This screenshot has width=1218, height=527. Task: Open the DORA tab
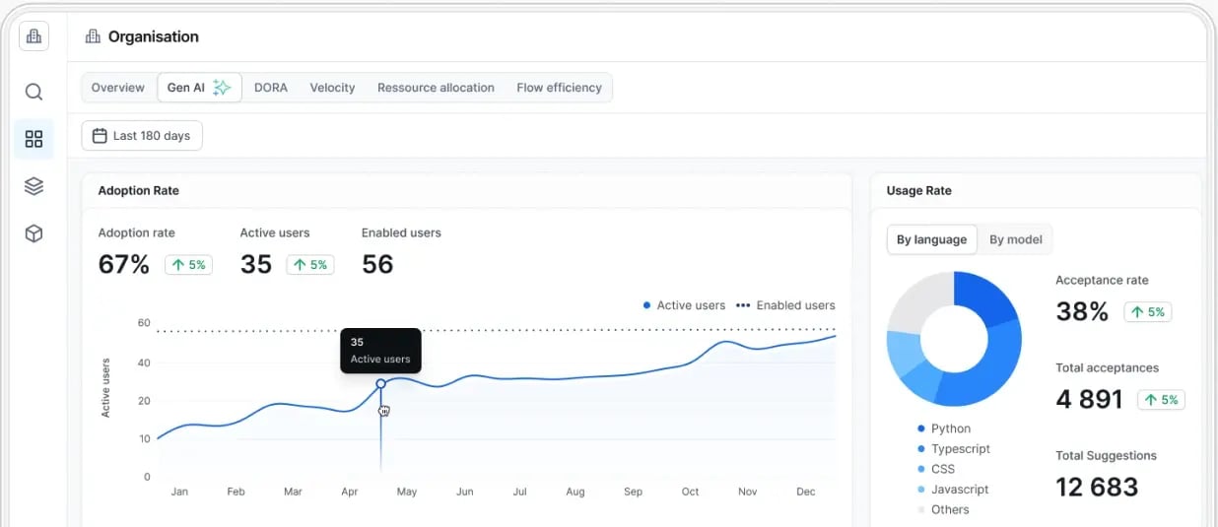271,88
